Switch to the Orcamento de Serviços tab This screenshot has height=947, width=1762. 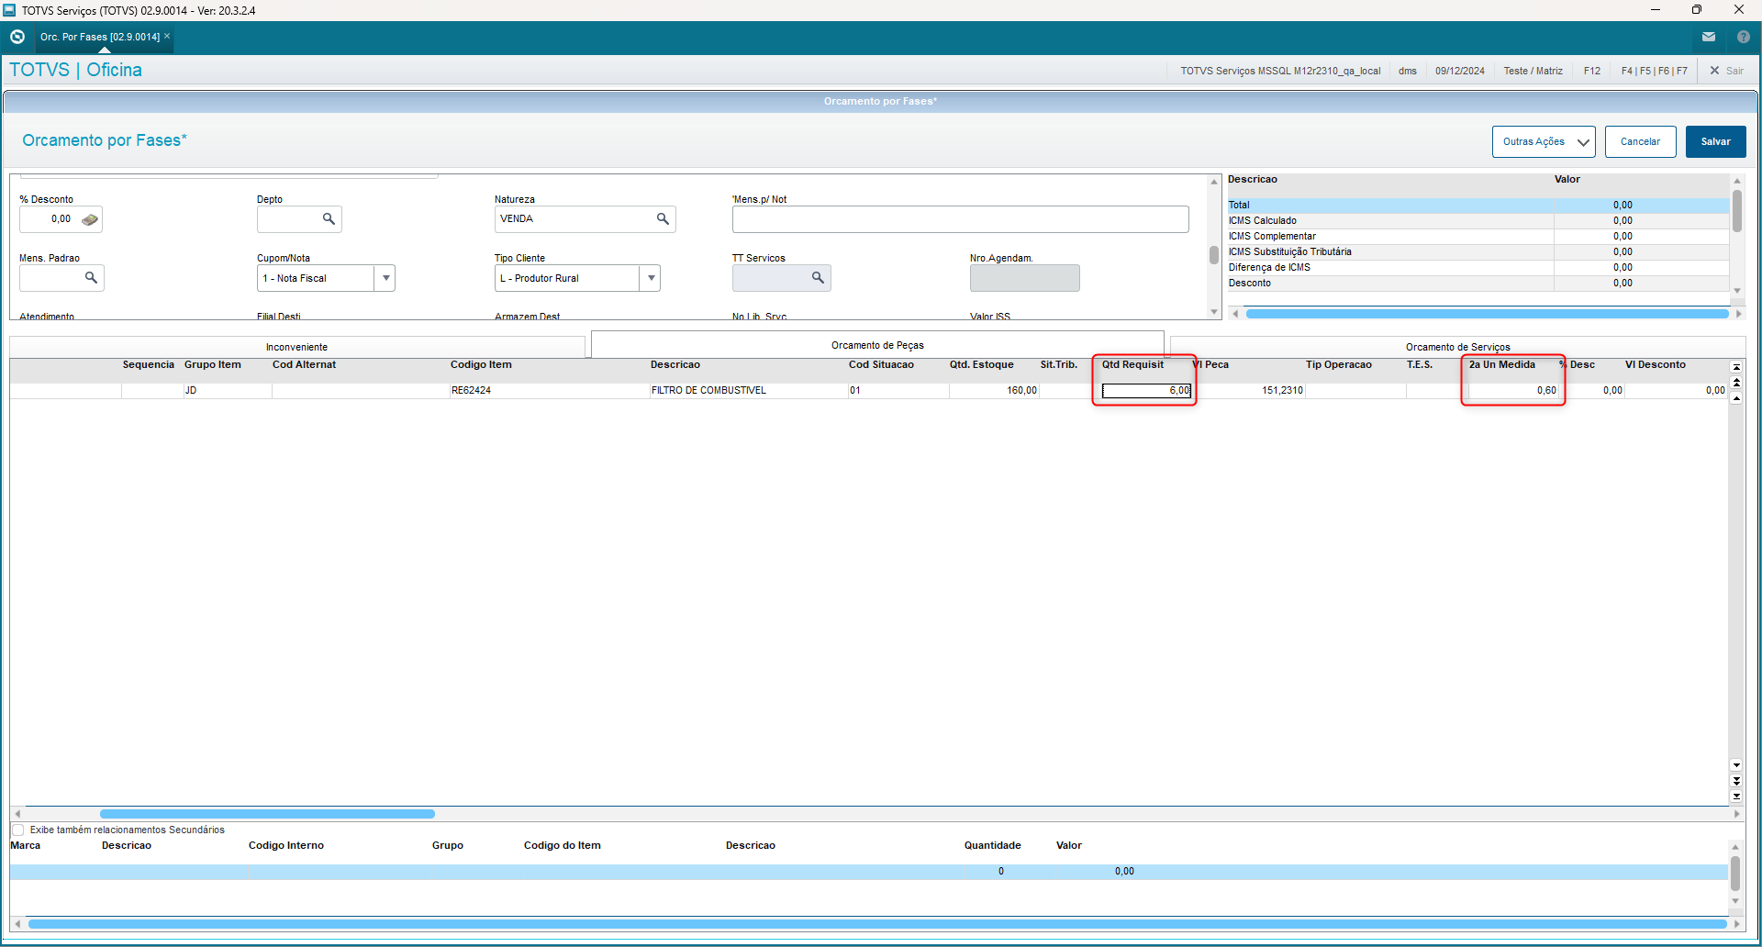tap(1457, 347)
